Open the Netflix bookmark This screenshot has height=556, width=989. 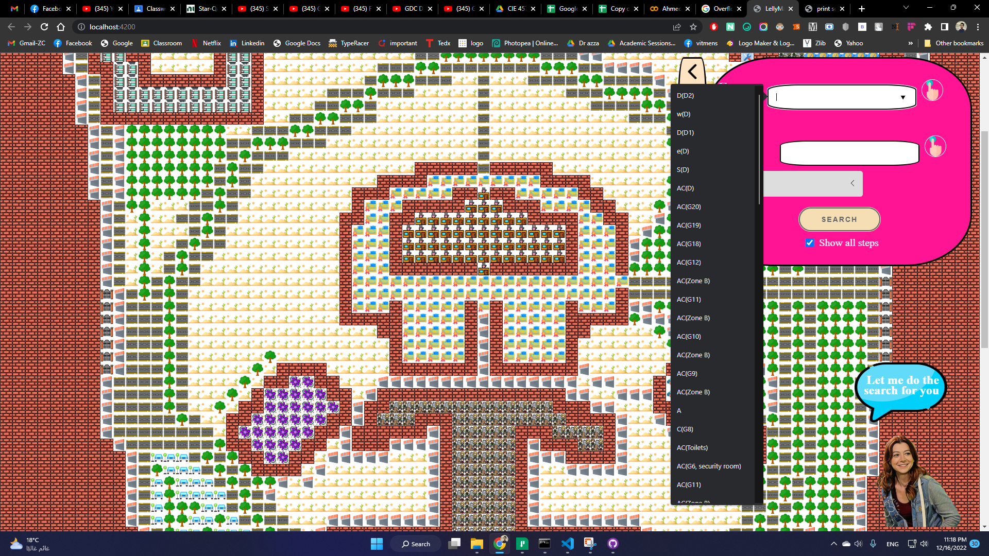(x=206, y=43)
